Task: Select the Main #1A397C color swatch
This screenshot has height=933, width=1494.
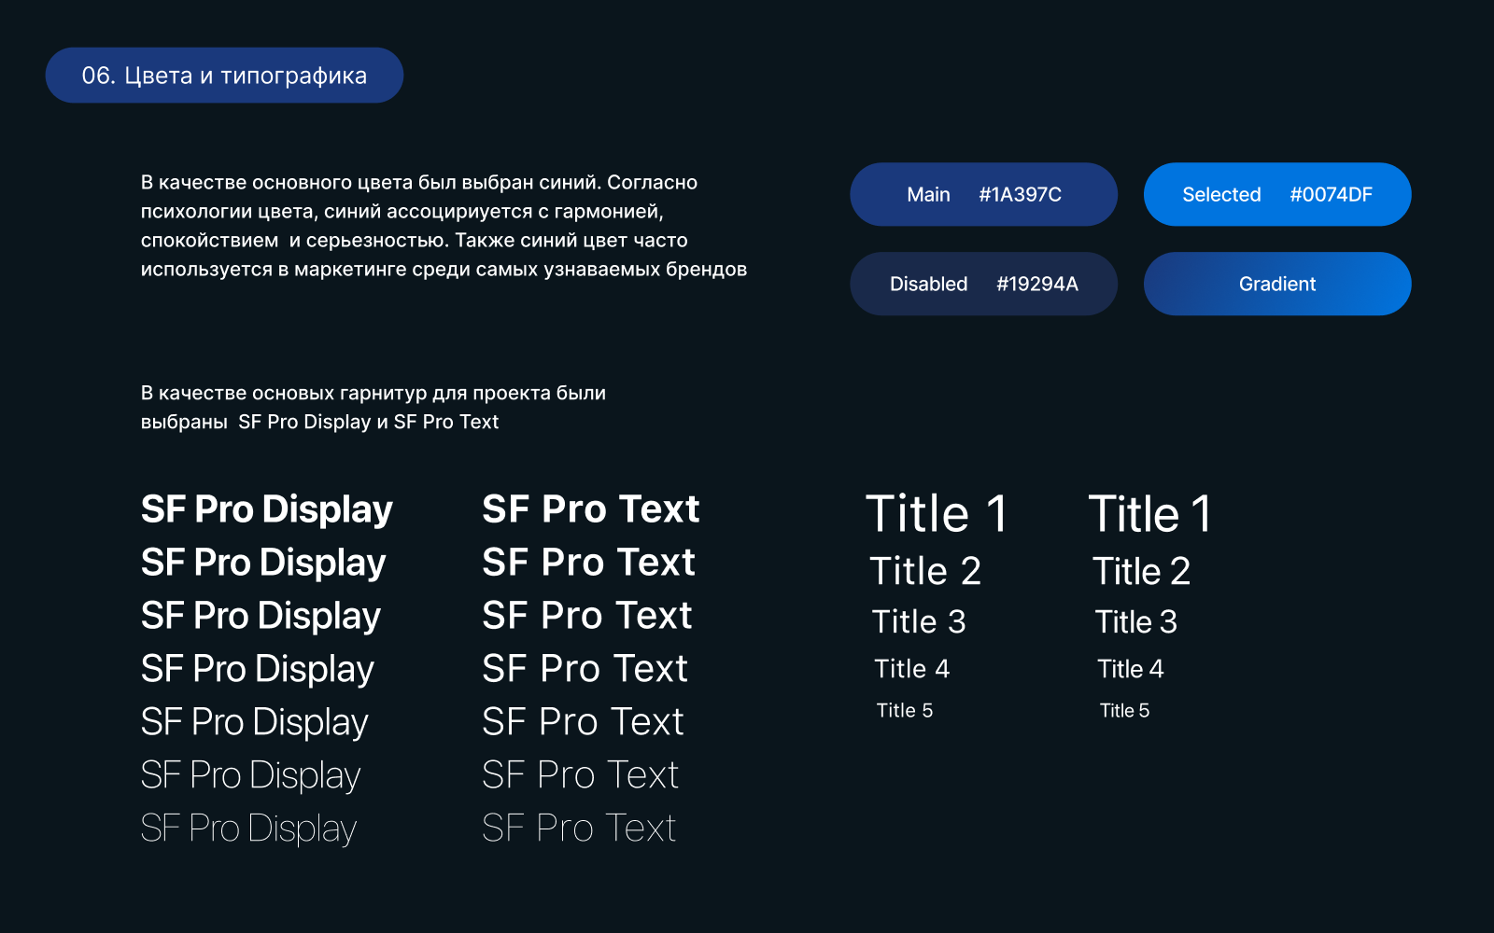Action: (983, 194)
